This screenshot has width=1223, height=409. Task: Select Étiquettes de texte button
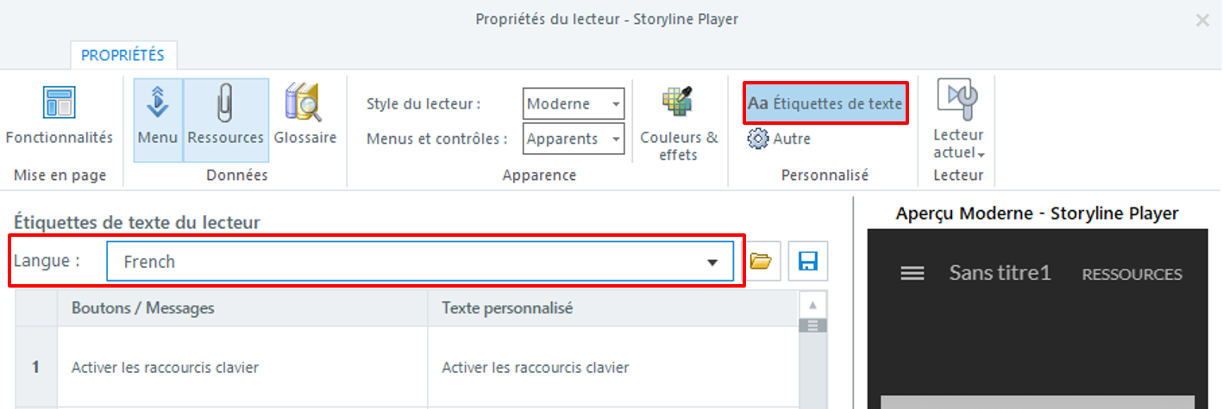825,103
